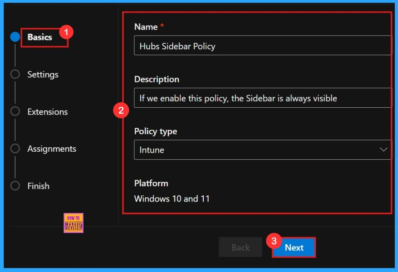Image resolution: width=398 pixels, height=272 pixels.
Task: Click the Name field with Hubs Sidebar Policy
Action: pos(263,46)
